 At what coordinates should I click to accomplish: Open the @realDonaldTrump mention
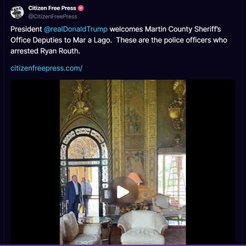tap(76, 29)
